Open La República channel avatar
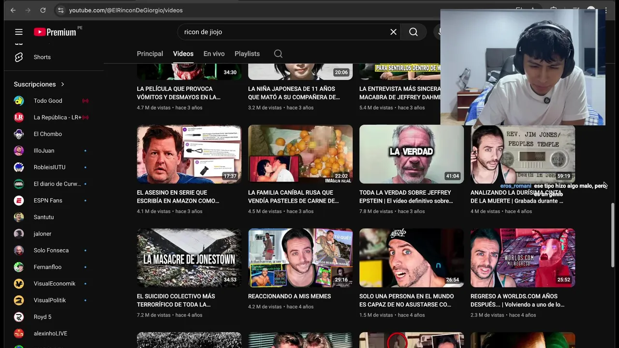 [x=19, y=117]
